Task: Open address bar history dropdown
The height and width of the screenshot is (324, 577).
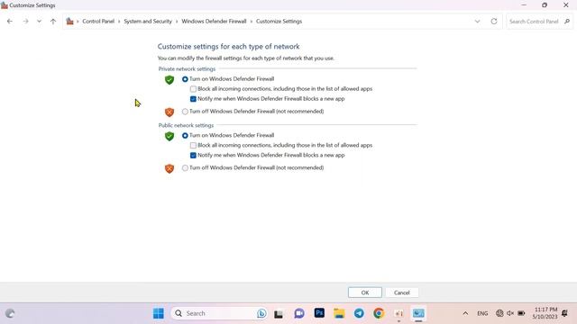Action: [x=477, y=22]
